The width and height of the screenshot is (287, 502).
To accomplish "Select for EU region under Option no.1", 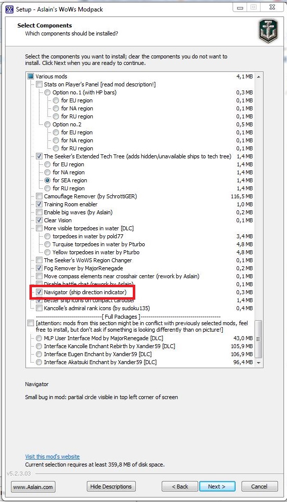I will (56, 100).
